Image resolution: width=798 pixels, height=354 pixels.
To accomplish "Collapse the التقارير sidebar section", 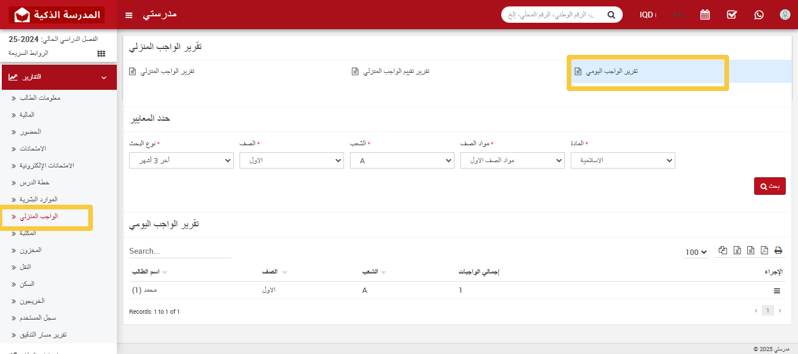I will point(58,76).
